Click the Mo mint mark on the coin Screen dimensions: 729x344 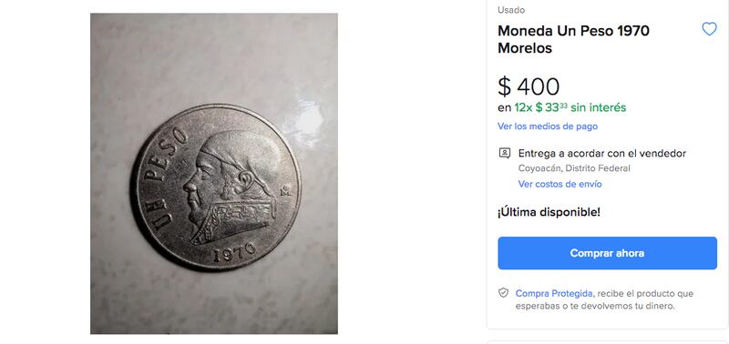coord(285,190)
